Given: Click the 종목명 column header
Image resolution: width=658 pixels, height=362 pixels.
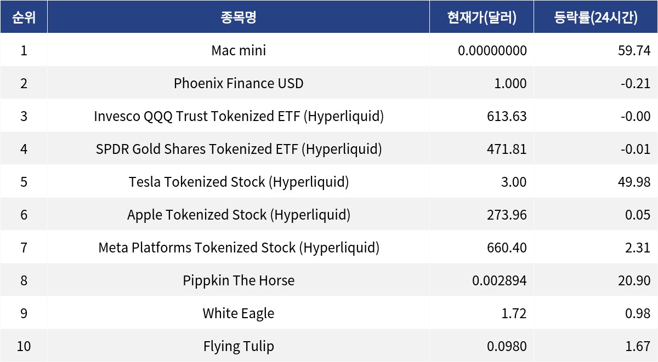Looking at the screenshot, I should click(x=239, y=18).
